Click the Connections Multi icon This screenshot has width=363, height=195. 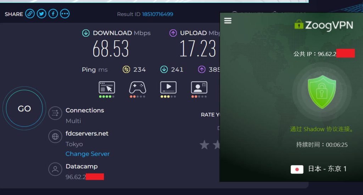click(x=55, y=113)
